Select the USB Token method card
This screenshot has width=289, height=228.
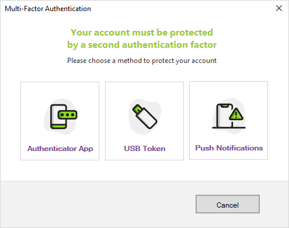tap(144, 121)
